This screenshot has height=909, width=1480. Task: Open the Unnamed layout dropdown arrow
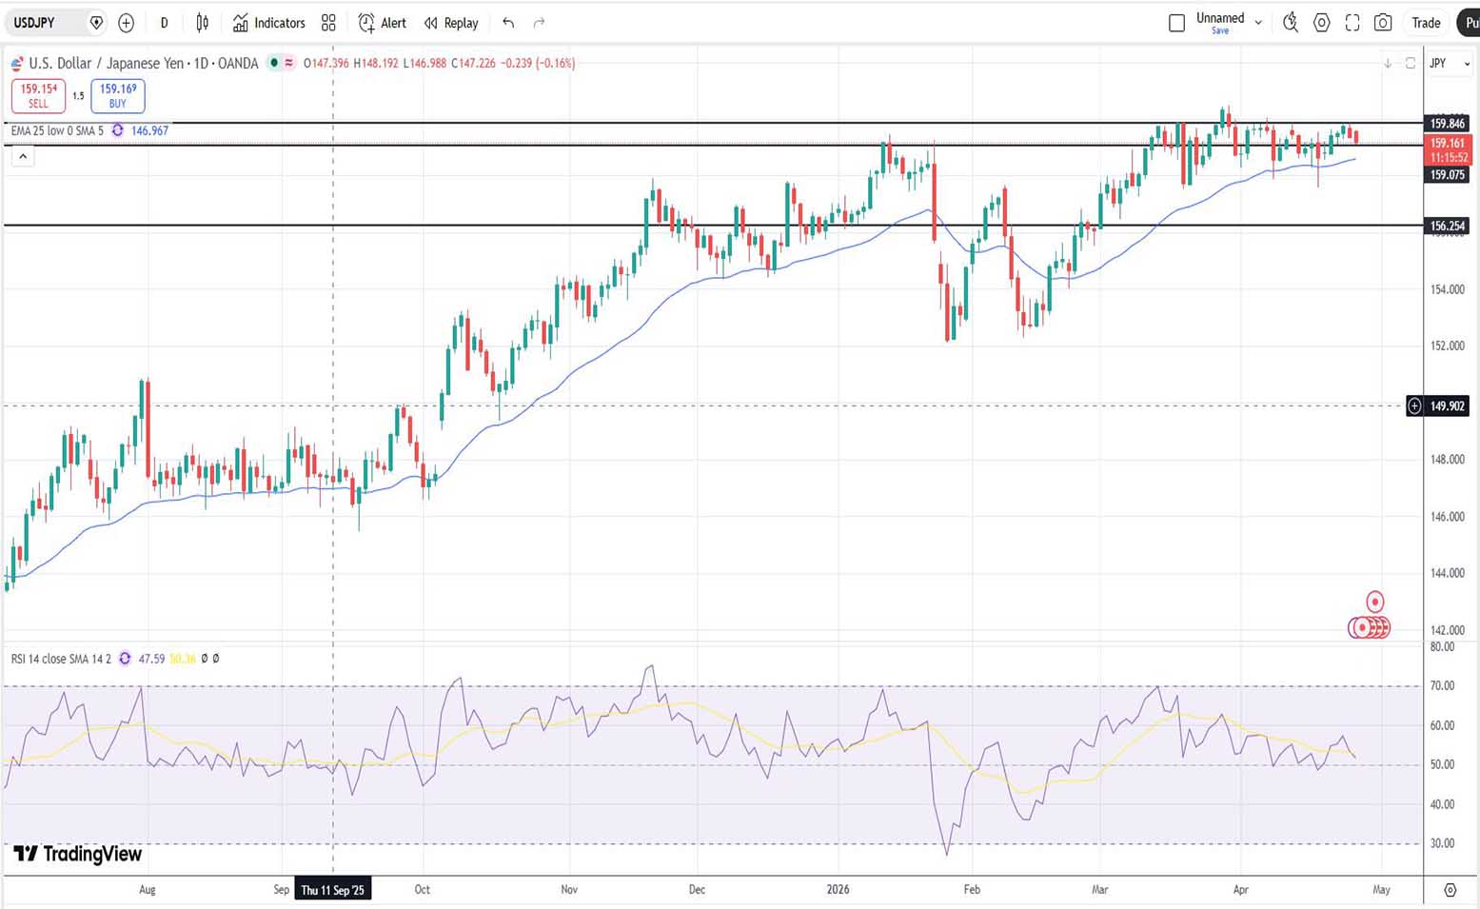(x=1258, y=23)
